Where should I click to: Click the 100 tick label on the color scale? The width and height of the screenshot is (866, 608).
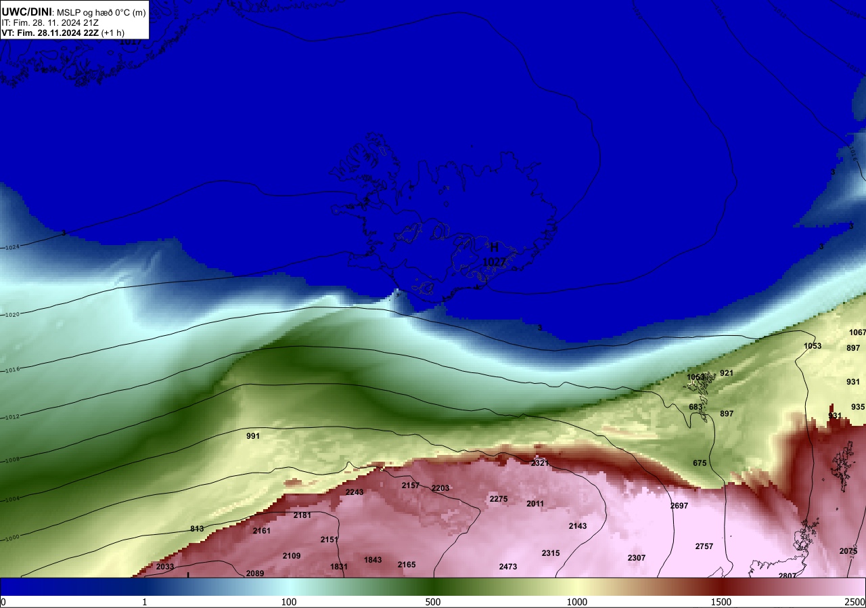[289, 602]
